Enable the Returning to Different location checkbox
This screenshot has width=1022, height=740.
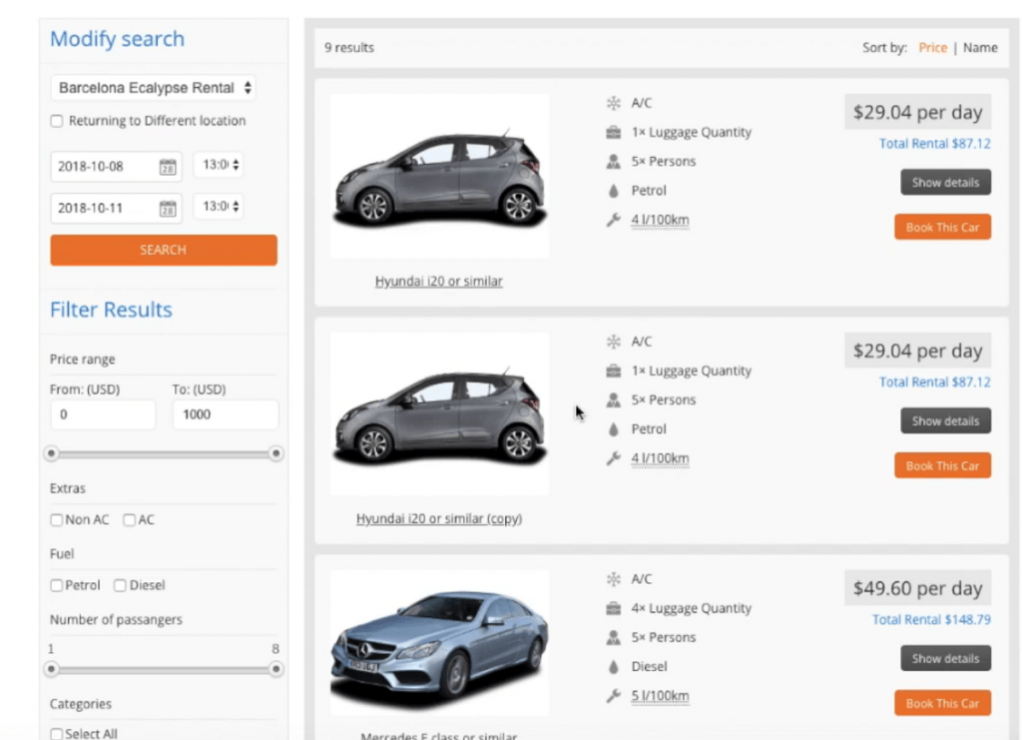(x=56, y=121)
